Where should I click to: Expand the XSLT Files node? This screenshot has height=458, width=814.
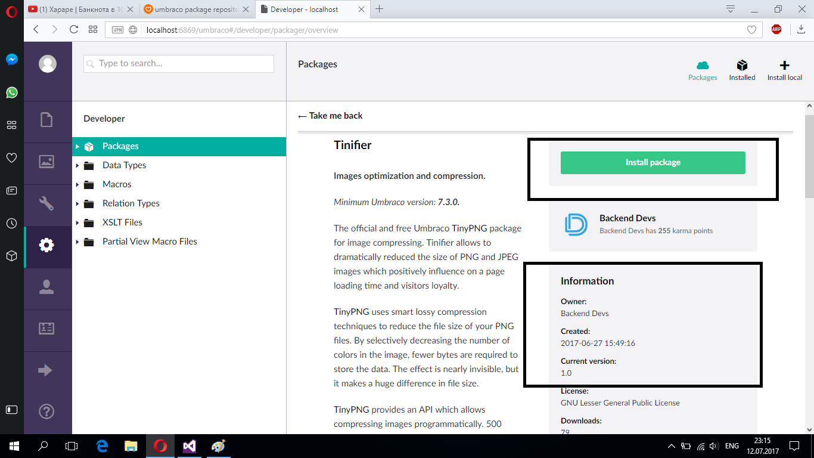(x=77, y=222)
